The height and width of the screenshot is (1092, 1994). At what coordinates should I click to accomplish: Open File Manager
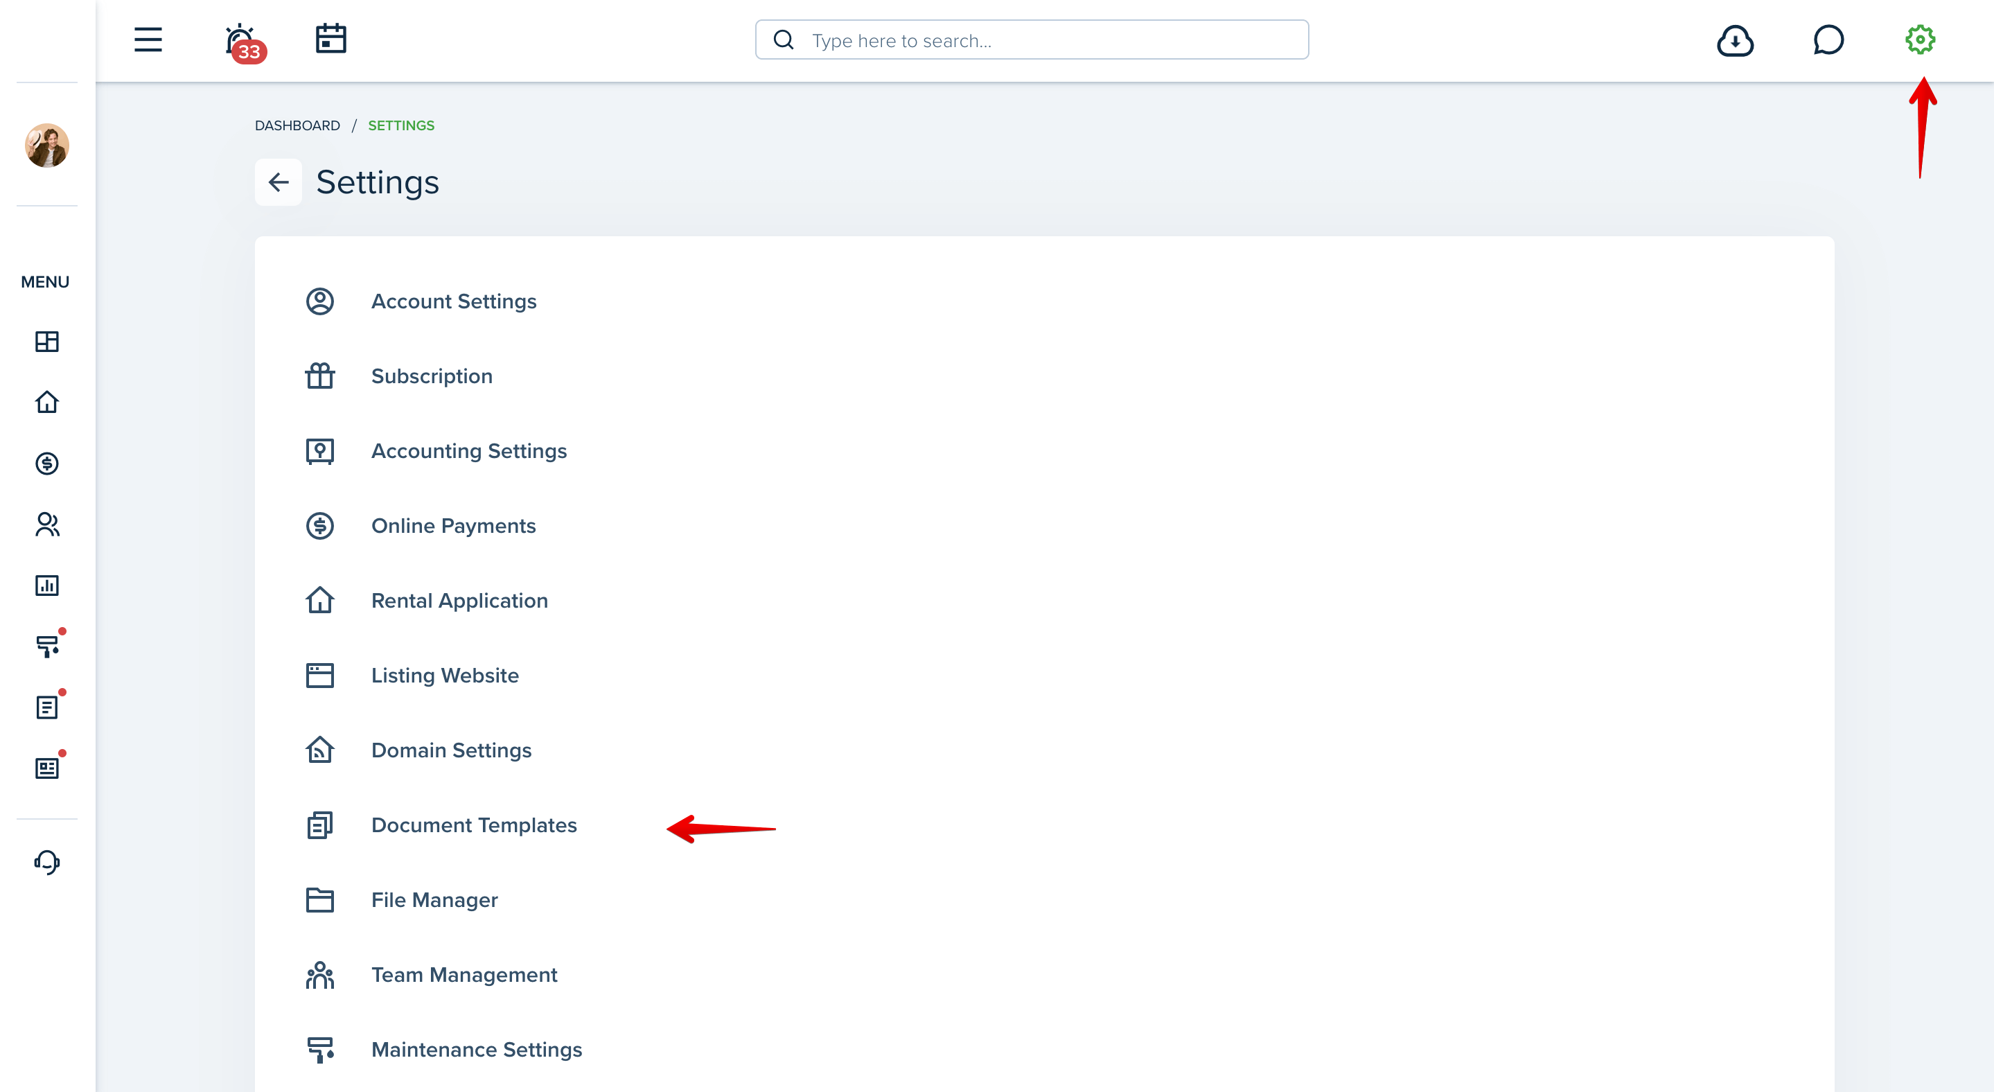coord(434,900)
